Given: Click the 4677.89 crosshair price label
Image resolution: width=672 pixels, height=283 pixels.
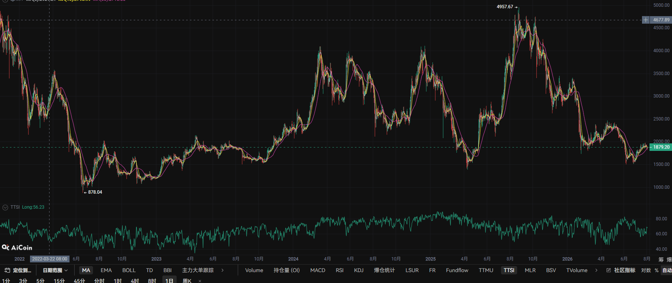Looking at the screenshot, I should 661,20.
